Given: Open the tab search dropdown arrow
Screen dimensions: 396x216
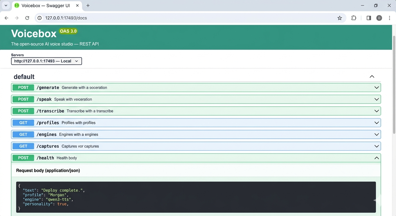Looking at the screenshot, I should (6, 6).
